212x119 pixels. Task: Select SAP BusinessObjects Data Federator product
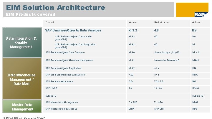point(65,52)
